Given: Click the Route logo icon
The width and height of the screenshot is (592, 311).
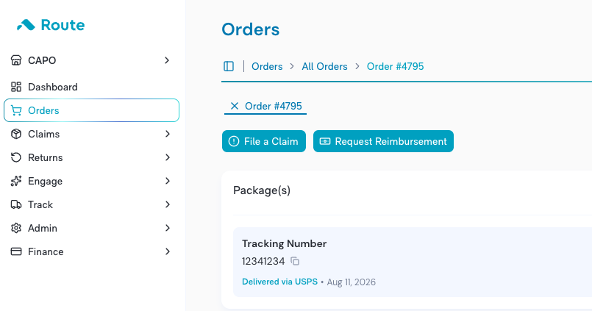Looking at the screenshot, I should [x=26, y=25].
